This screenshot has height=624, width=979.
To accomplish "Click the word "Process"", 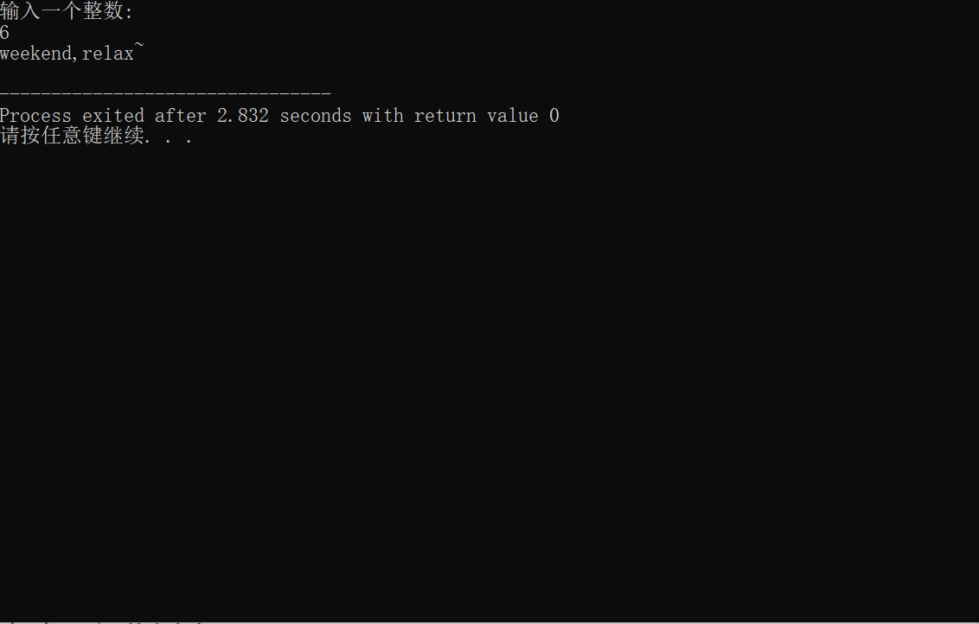I will pos(35,116).
